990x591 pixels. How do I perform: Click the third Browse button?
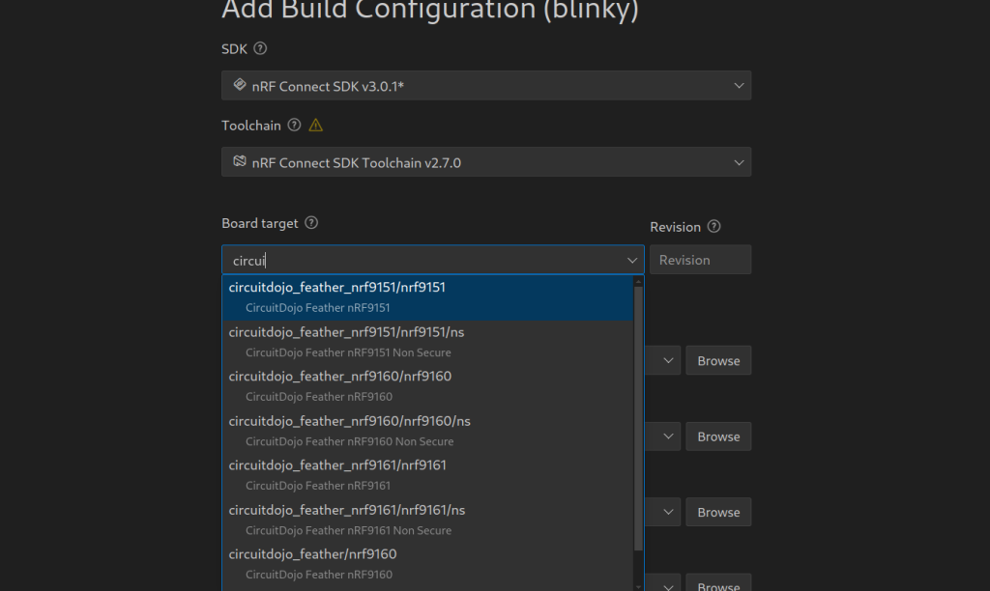(718, 512)
